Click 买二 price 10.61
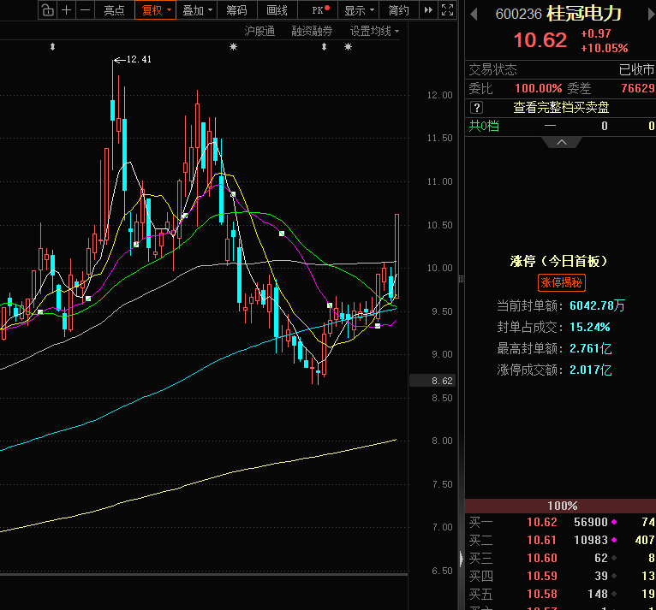This screenshot has width=656, height=610. click(x=542, y=540)
